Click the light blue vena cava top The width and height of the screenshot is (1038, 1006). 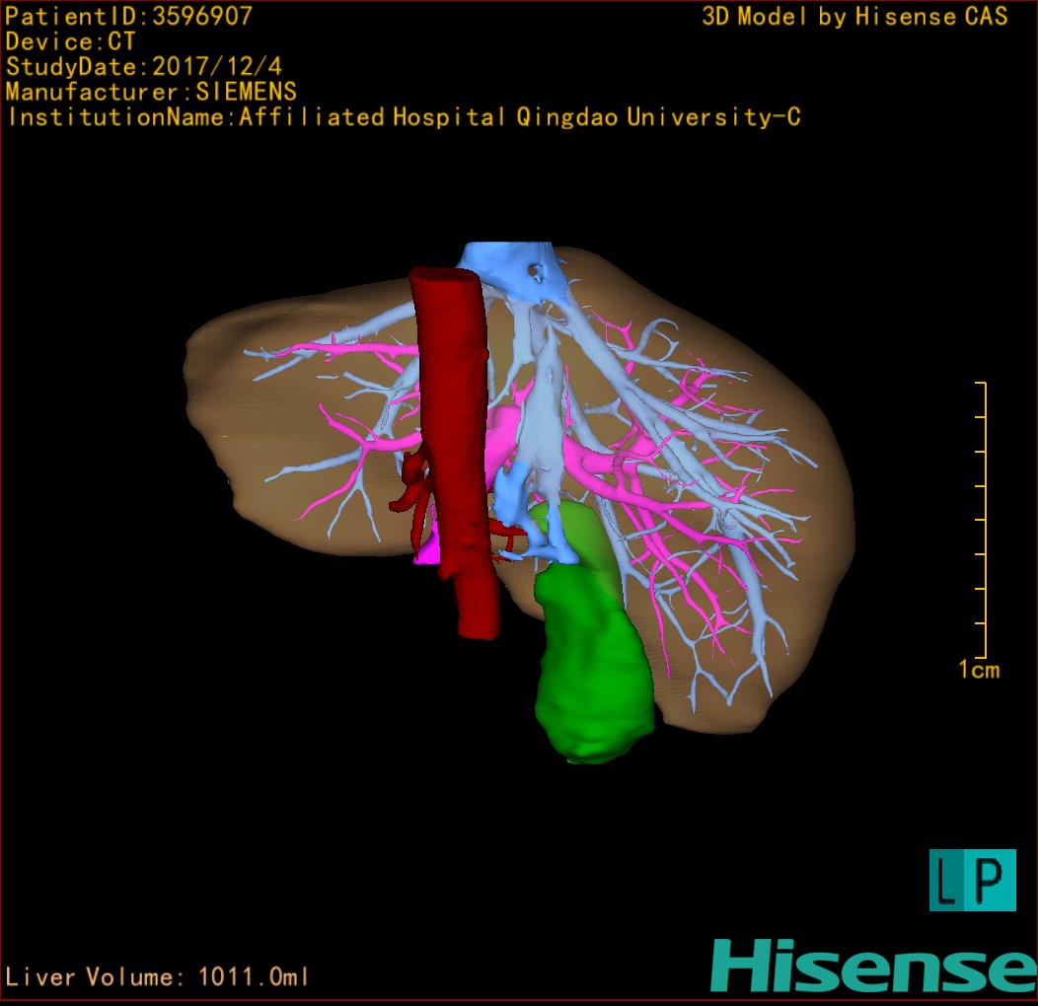coord(513,271)
